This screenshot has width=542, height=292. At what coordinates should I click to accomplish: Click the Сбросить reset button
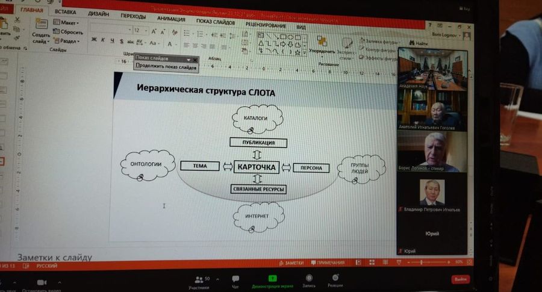click(x=68, y=32)
